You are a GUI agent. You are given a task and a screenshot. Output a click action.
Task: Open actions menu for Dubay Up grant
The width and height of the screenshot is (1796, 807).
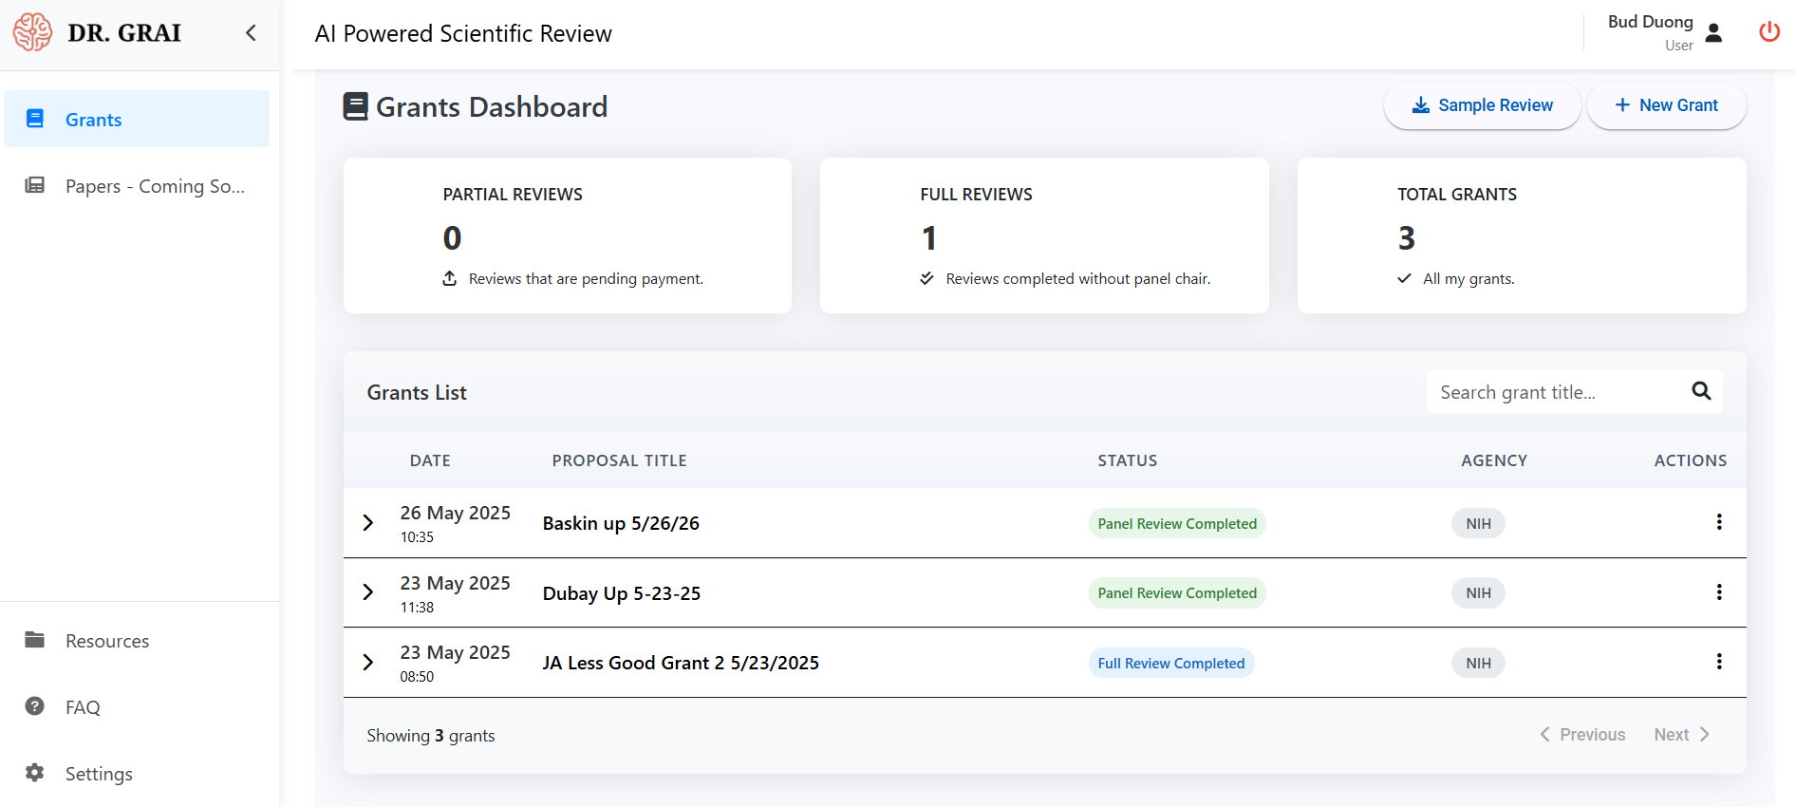[1718, 592]
